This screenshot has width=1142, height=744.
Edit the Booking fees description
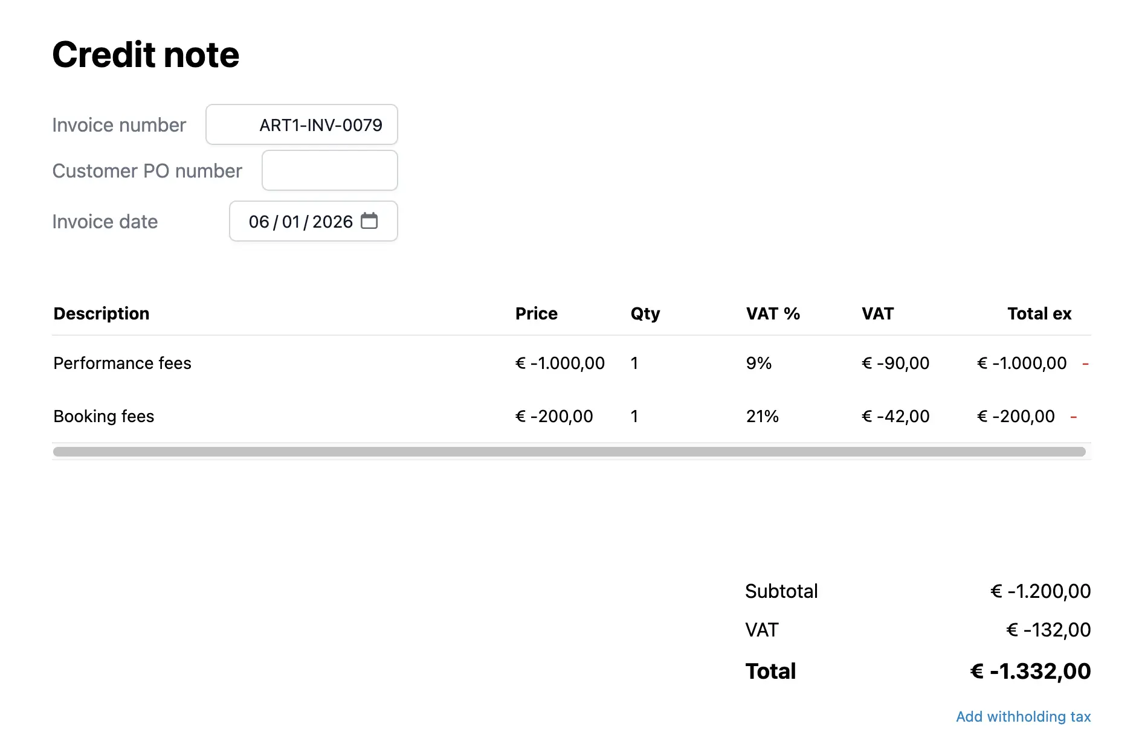[x=104, y=417]
